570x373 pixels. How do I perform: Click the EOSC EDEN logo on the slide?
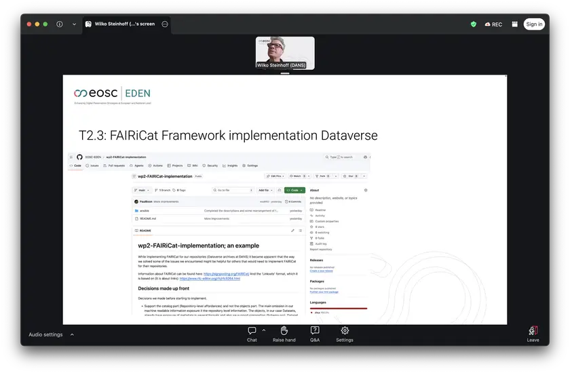(112, 94)
